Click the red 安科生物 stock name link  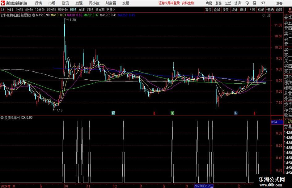pos(188,3)
